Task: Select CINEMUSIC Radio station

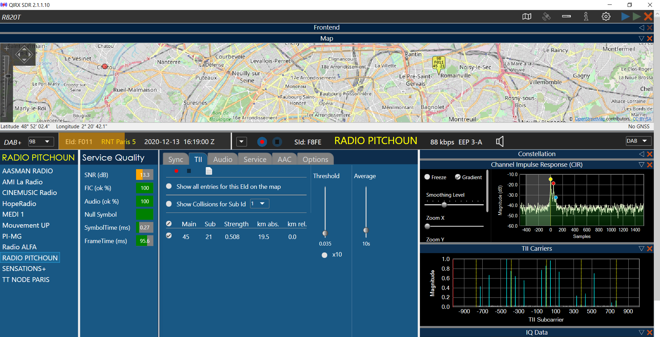Action: click(x=30, y=193)
